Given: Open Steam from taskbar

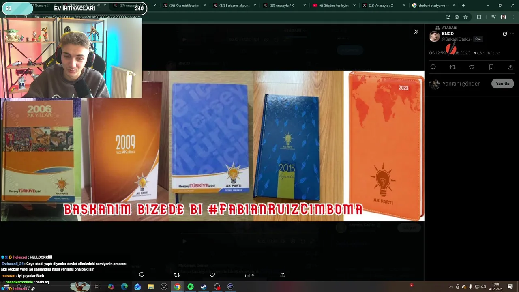Looking at the screenshot, I should 204,287.
